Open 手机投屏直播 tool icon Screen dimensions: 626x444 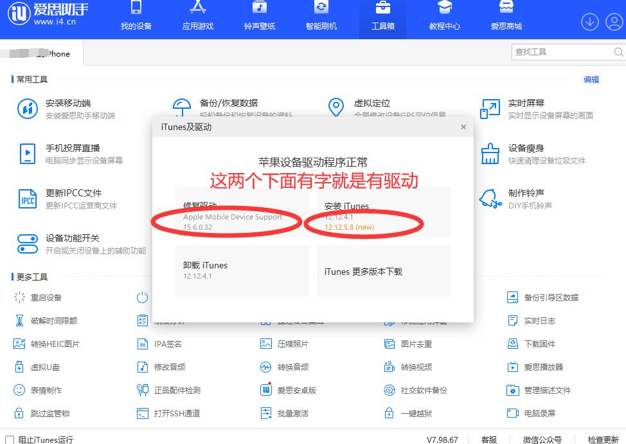coord(28,153)
